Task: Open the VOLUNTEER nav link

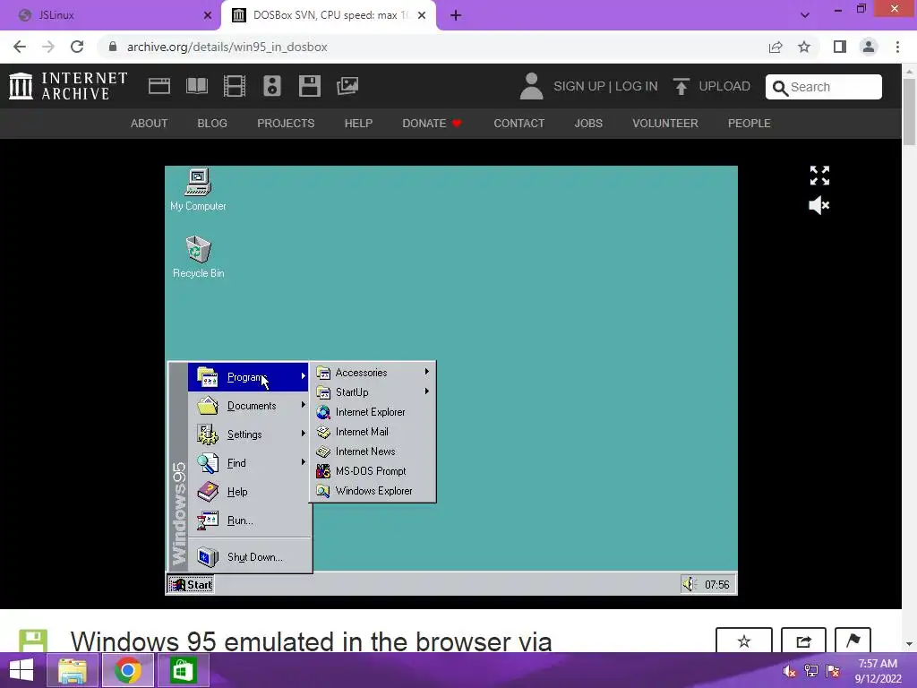Action: pos(665,124)
